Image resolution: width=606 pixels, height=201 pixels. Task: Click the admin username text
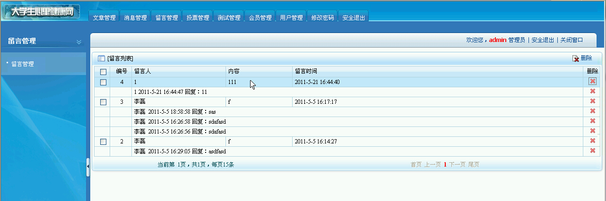[498, 41]
